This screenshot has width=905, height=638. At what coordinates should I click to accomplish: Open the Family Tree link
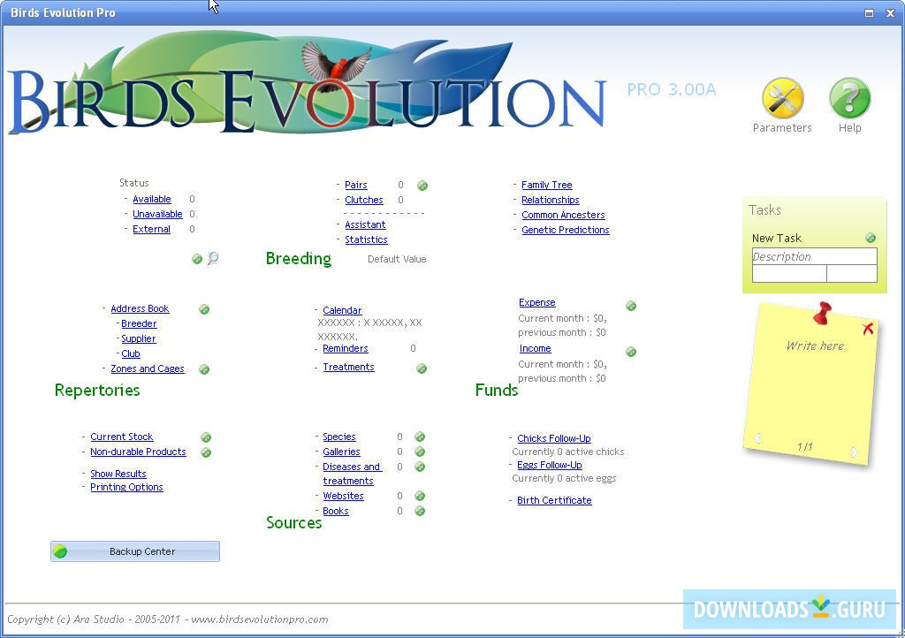pyautogui.click(x=547, y=186)
